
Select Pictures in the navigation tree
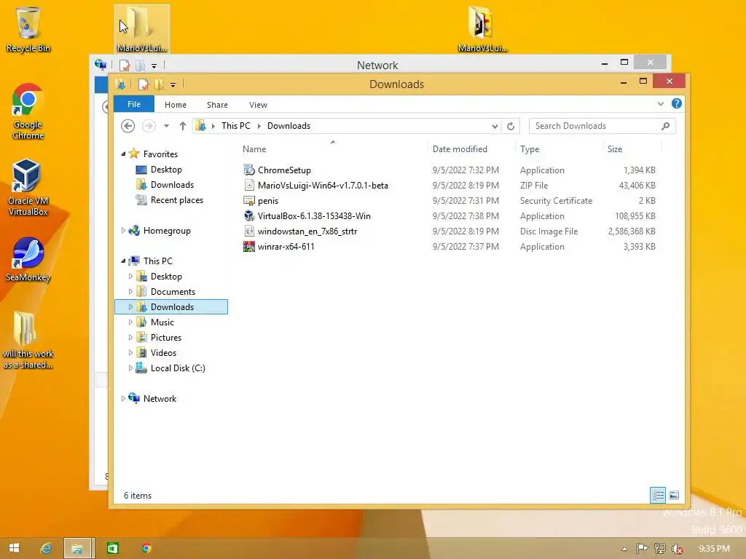coord(165,338)
